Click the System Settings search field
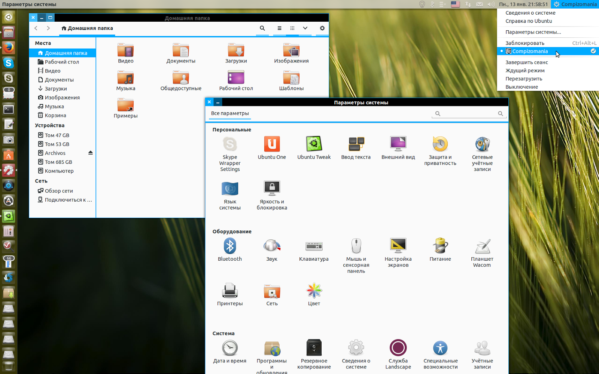The image size is (599, 374). (469, 113)
